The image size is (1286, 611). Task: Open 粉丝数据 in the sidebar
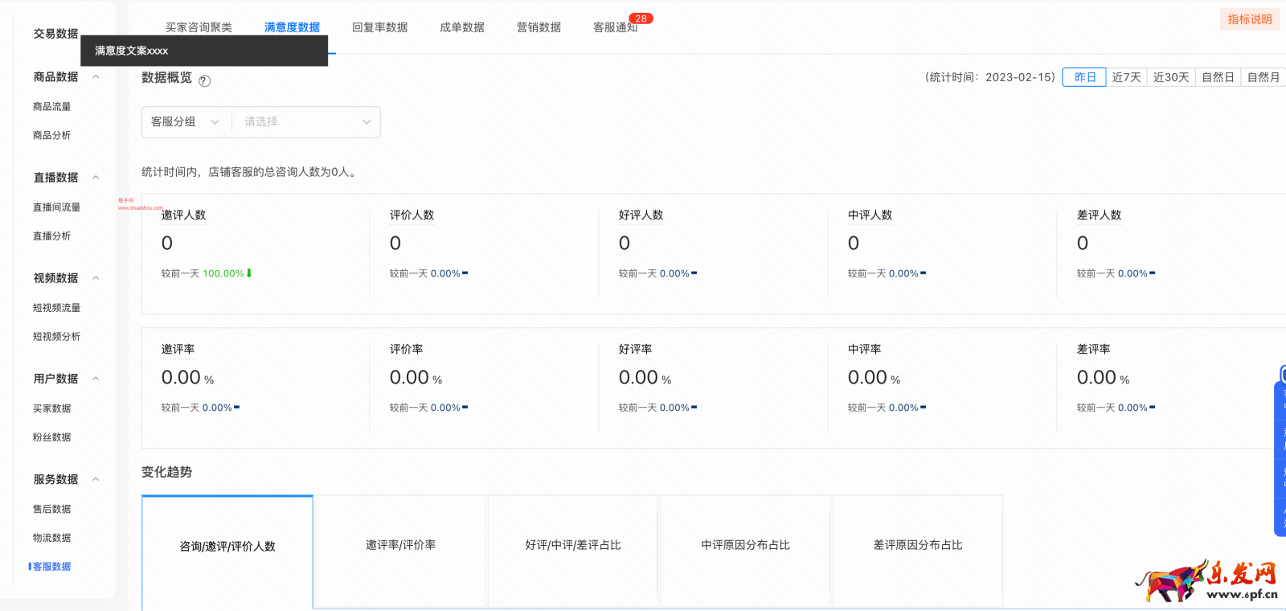pos(51,437)
